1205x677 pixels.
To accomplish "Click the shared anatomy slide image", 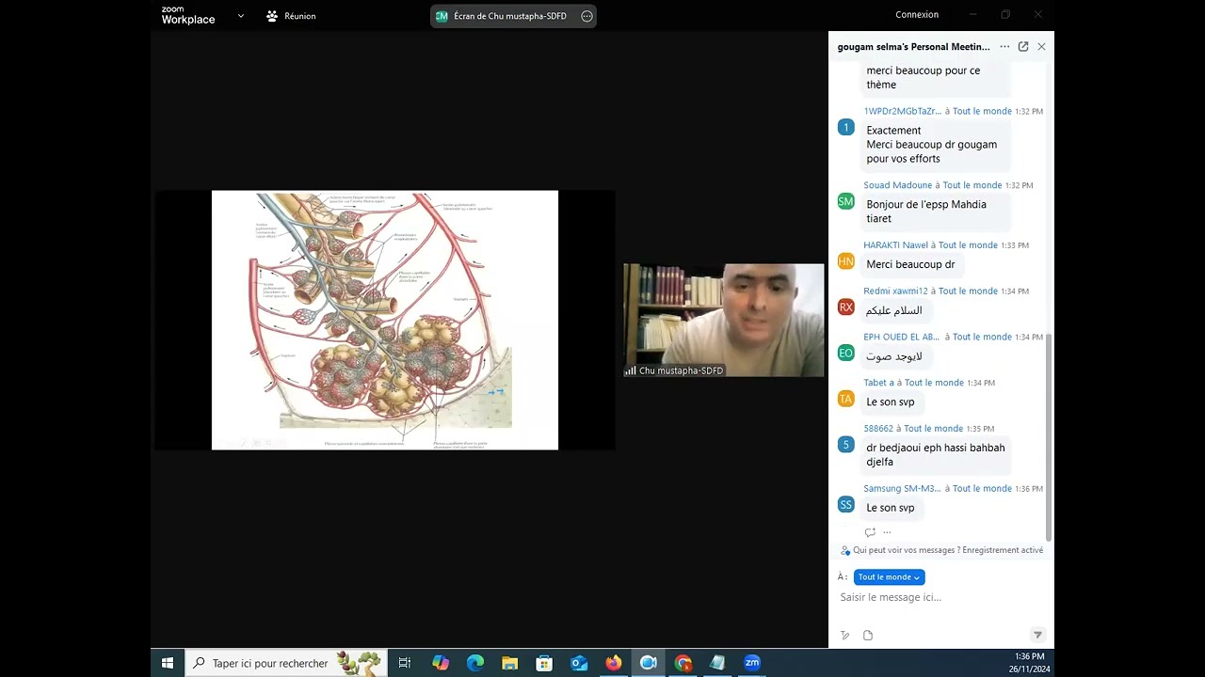I will [x=385, y=320].
